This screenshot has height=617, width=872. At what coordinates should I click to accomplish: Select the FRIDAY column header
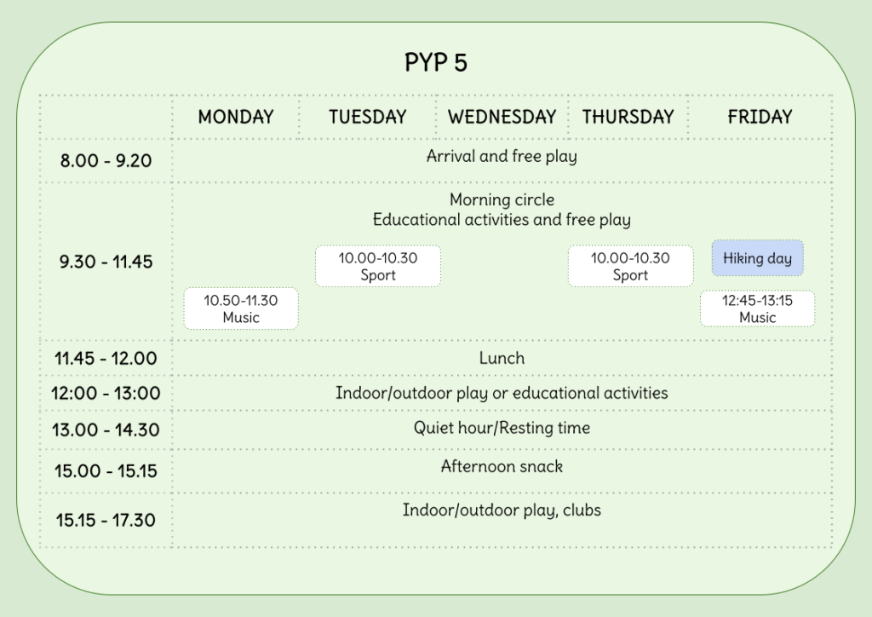click(x=760, y=118)
